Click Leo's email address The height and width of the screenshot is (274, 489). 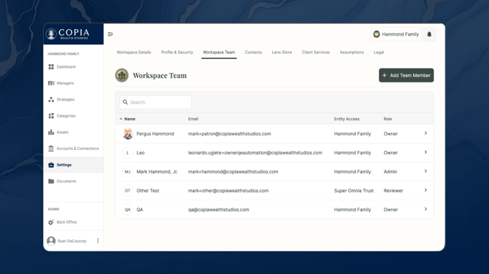point(255,152)
